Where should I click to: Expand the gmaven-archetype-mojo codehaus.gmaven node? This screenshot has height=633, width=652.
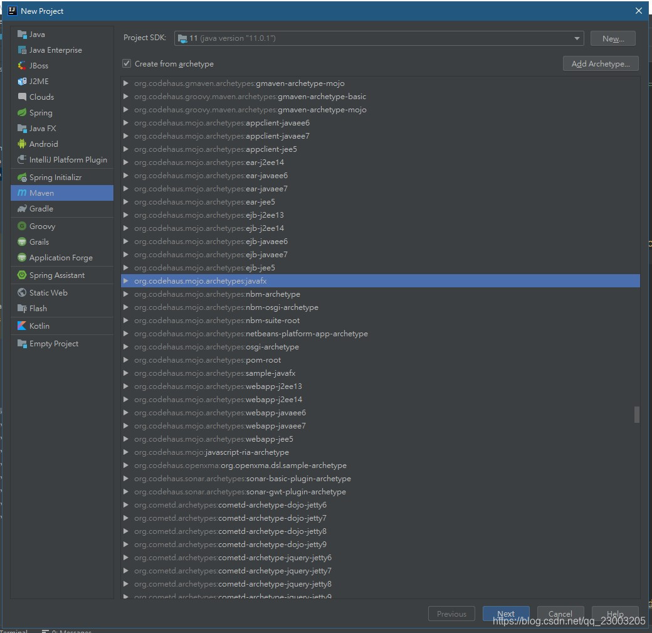[125, 83]
